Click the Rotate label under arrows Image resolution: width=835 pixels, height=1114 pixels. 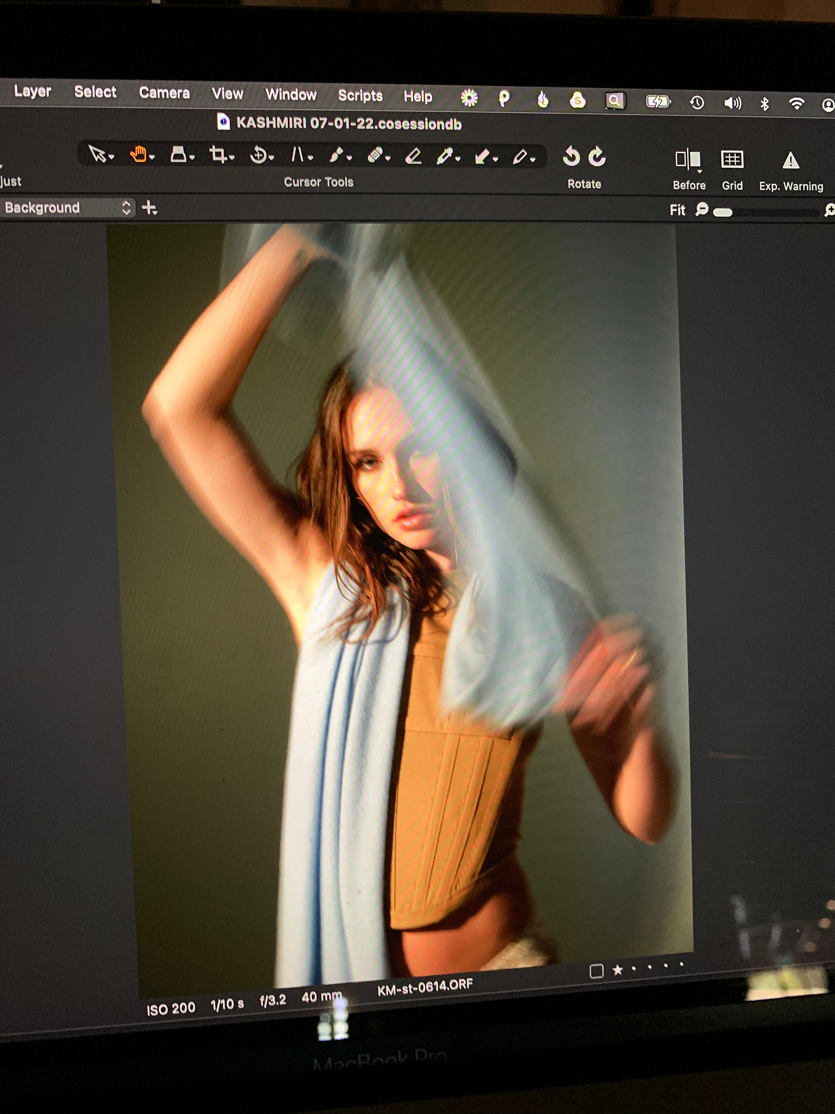[x=584, y=184]
